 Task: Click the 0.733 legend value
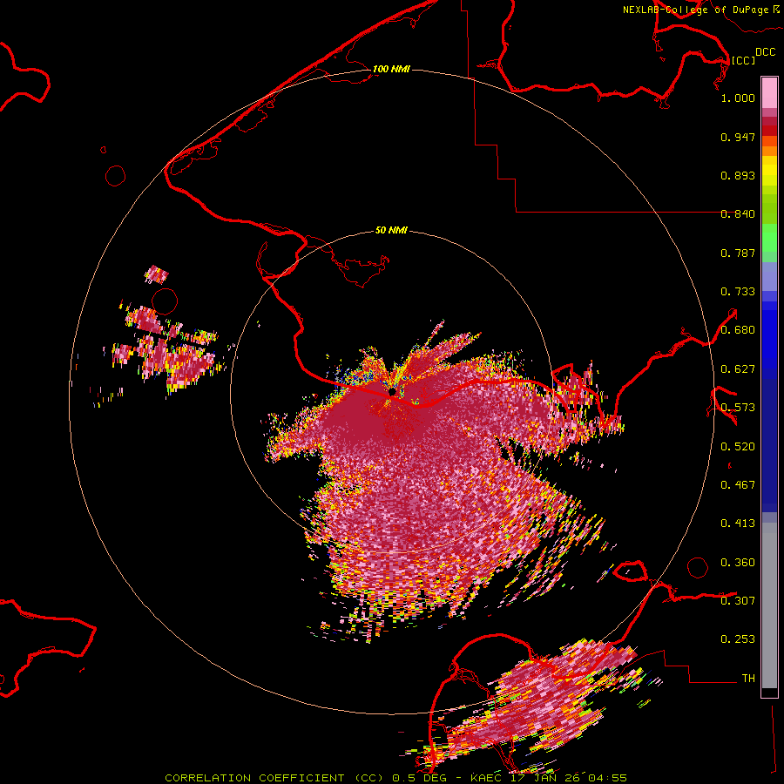pos(738,292)
